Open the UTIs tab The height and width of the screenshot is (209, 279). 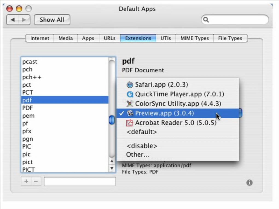166,38
